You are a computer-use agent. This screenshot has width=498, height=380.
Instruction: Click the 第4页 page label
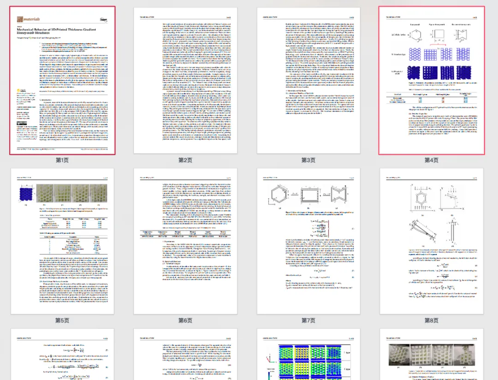pos(432,160)
